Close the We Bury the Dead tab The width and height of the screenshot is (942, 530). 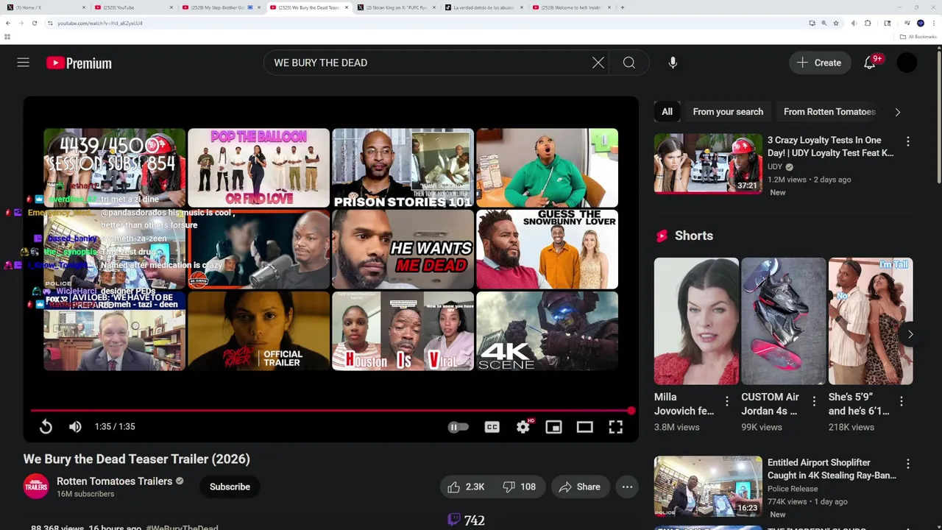[x=346, y=7]
